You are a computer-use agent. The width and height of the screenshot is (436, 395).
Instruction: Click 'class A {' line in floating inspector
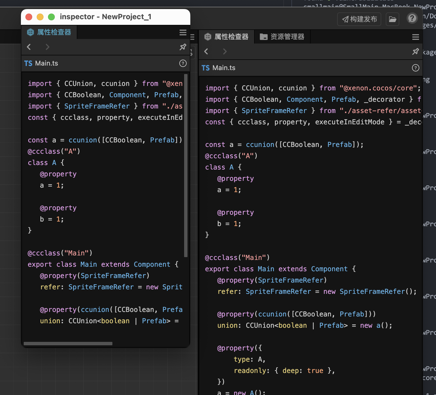(x=46, y=163)
